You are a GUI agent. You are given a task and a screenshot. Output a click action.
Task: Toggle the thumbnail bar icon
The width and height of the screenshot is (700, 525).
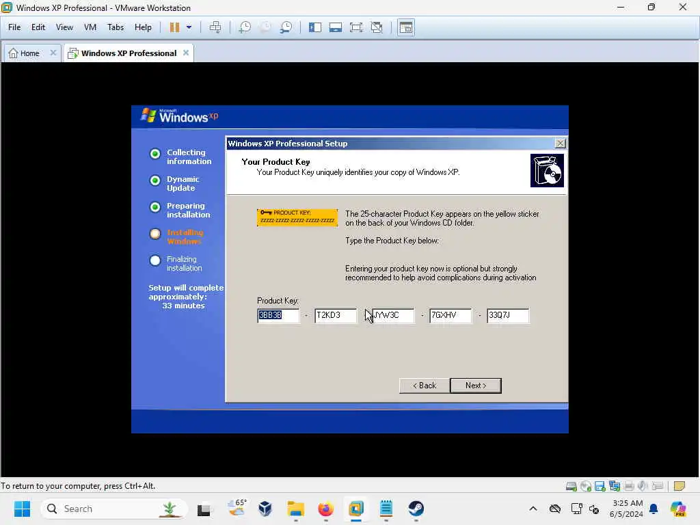coord(336,27)
